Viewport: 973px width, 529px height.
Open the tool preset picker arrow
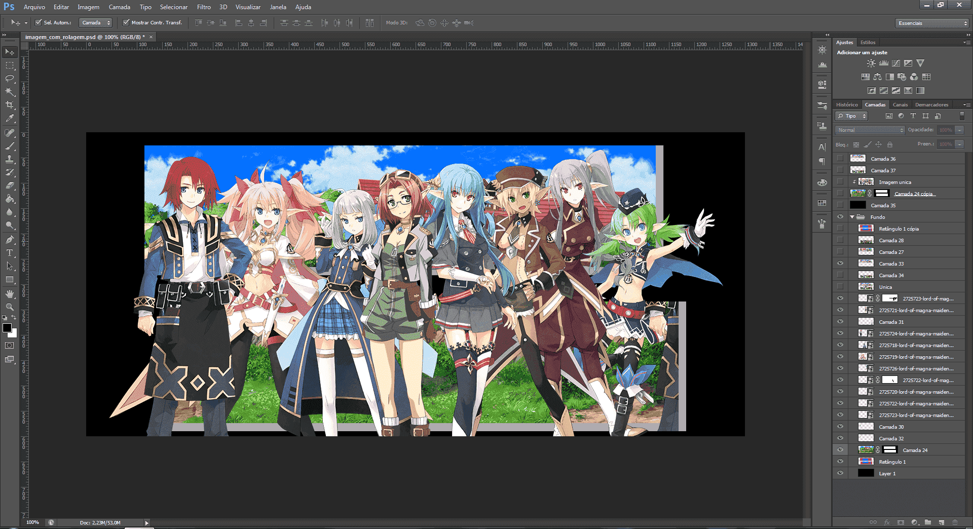26,23
